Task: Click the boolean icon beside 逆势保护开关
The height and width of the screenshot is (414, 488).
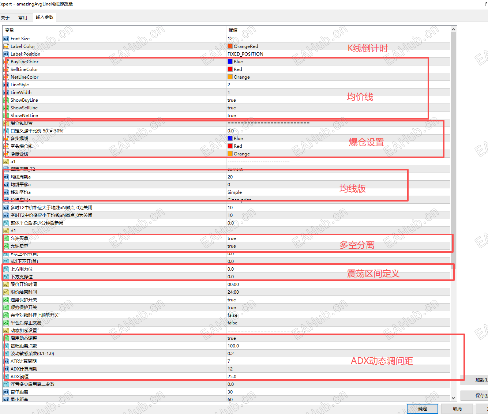Action: pos(6,300)
